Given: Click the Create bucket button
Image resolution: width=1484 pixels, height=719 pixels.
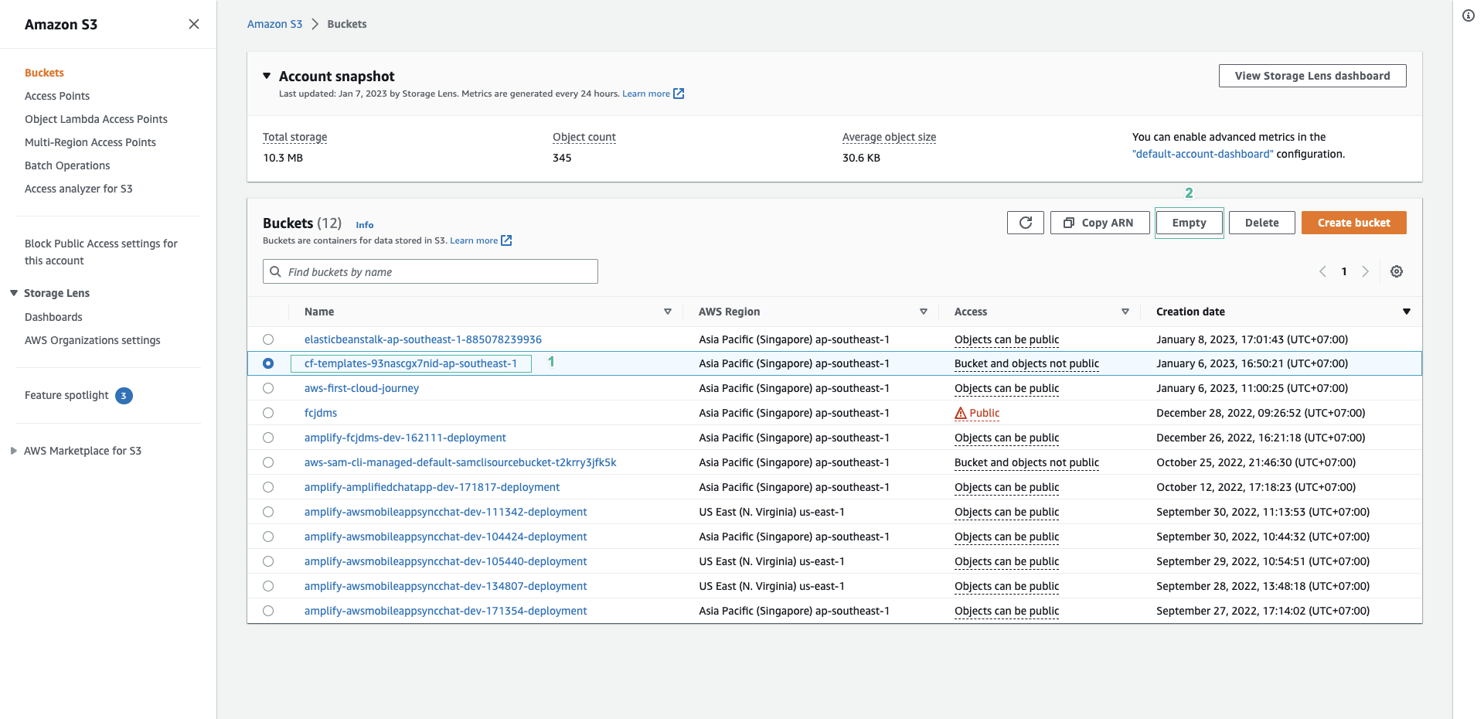Looking at the screenshot, I should coord(1354,223).
